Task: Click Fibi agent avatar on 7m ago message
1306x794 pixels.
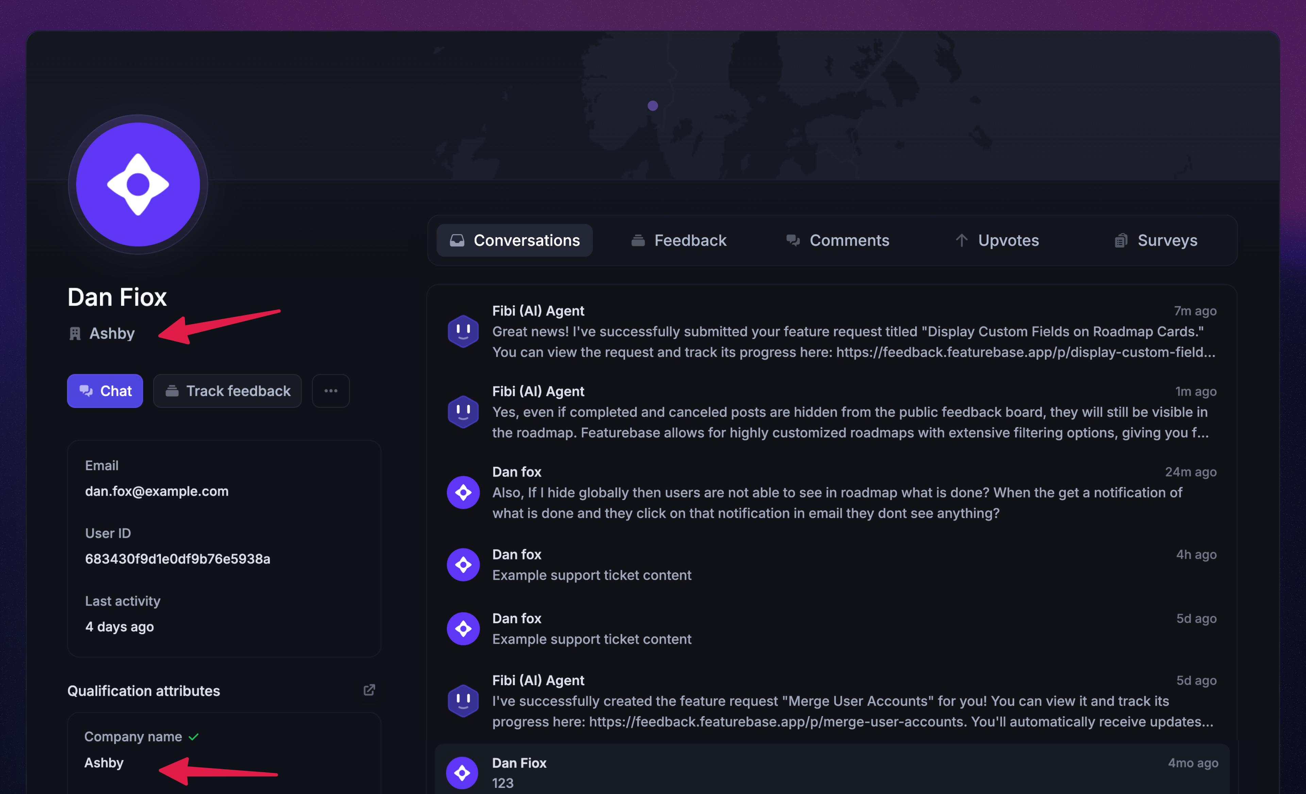Action: [x=463, y=331]
